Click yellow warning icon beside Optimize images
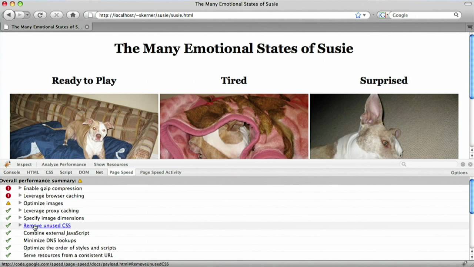Viewport: 474px width, 267px height. coord(8,203)
